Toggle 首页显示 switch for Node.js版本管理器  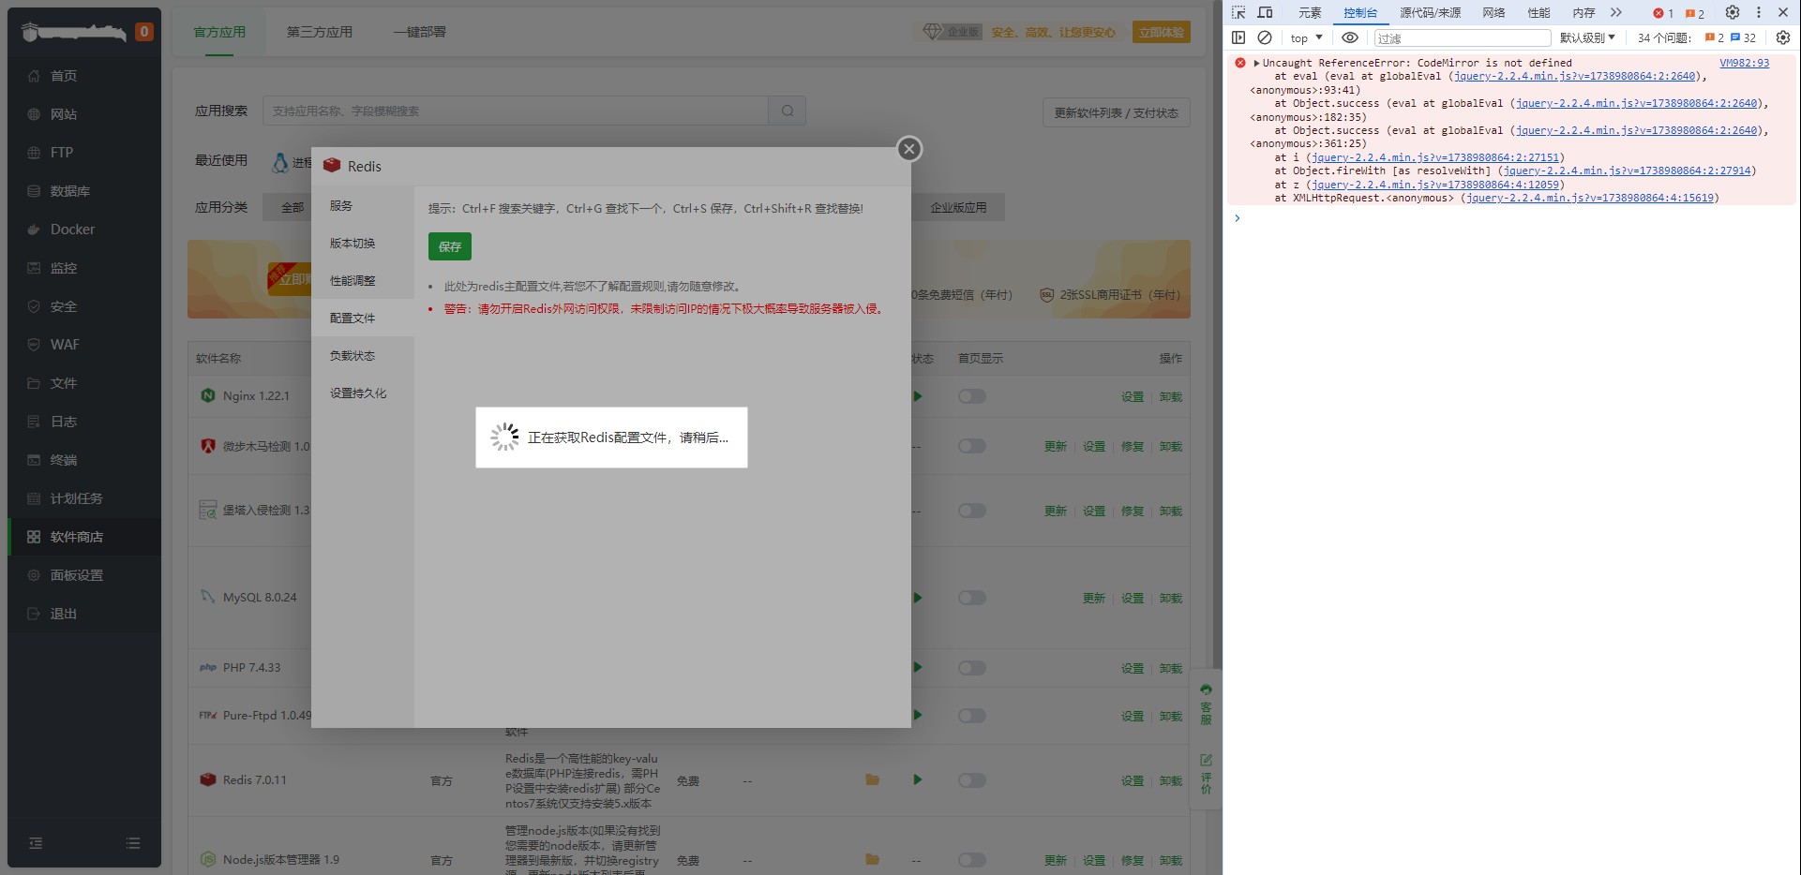point(972,860)
